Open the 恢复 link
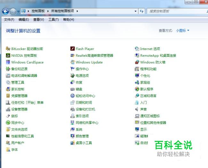208x168 pixels. (79, 82)
